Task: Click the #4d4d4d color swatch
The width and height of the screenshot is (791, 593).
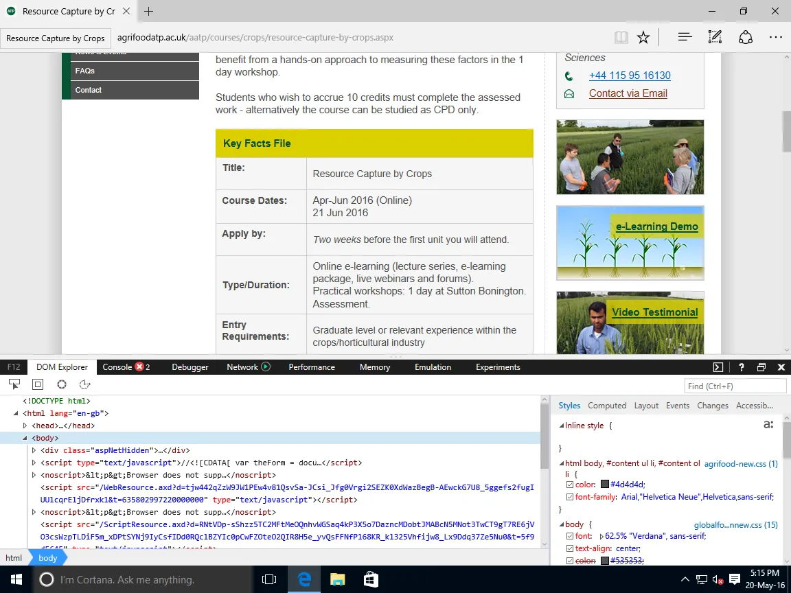Action: pyautogui.click(x=605, y=485)
